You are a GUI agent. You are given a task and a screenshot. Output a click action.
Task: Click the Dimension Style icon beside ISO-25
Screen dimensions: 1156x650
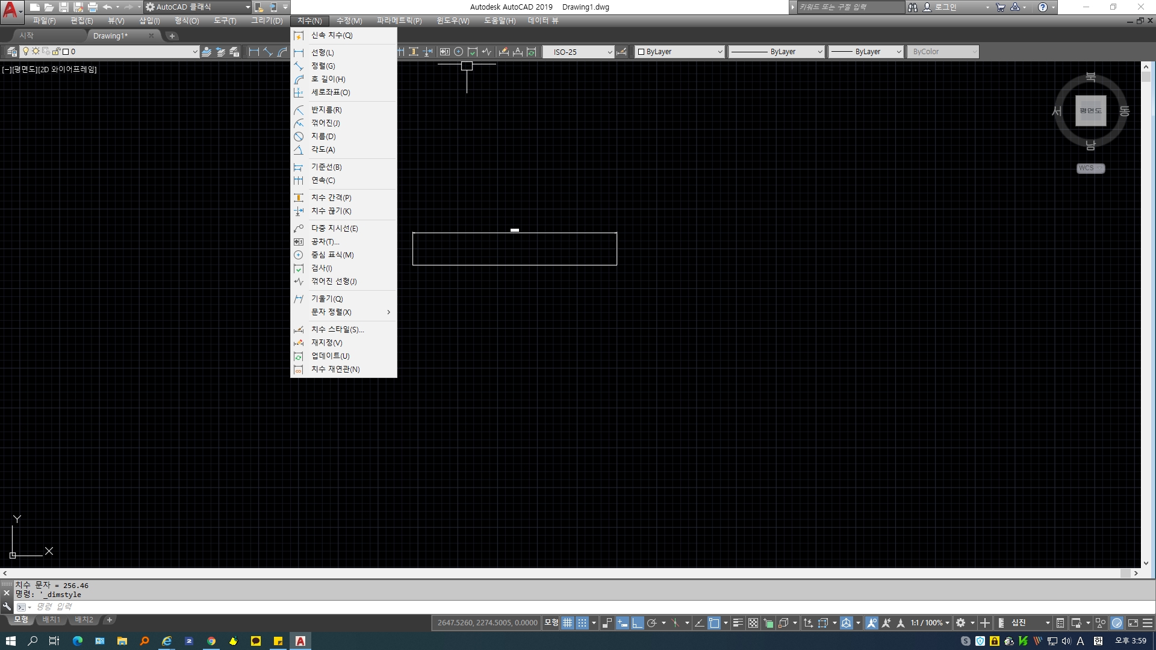click(622, 52)
